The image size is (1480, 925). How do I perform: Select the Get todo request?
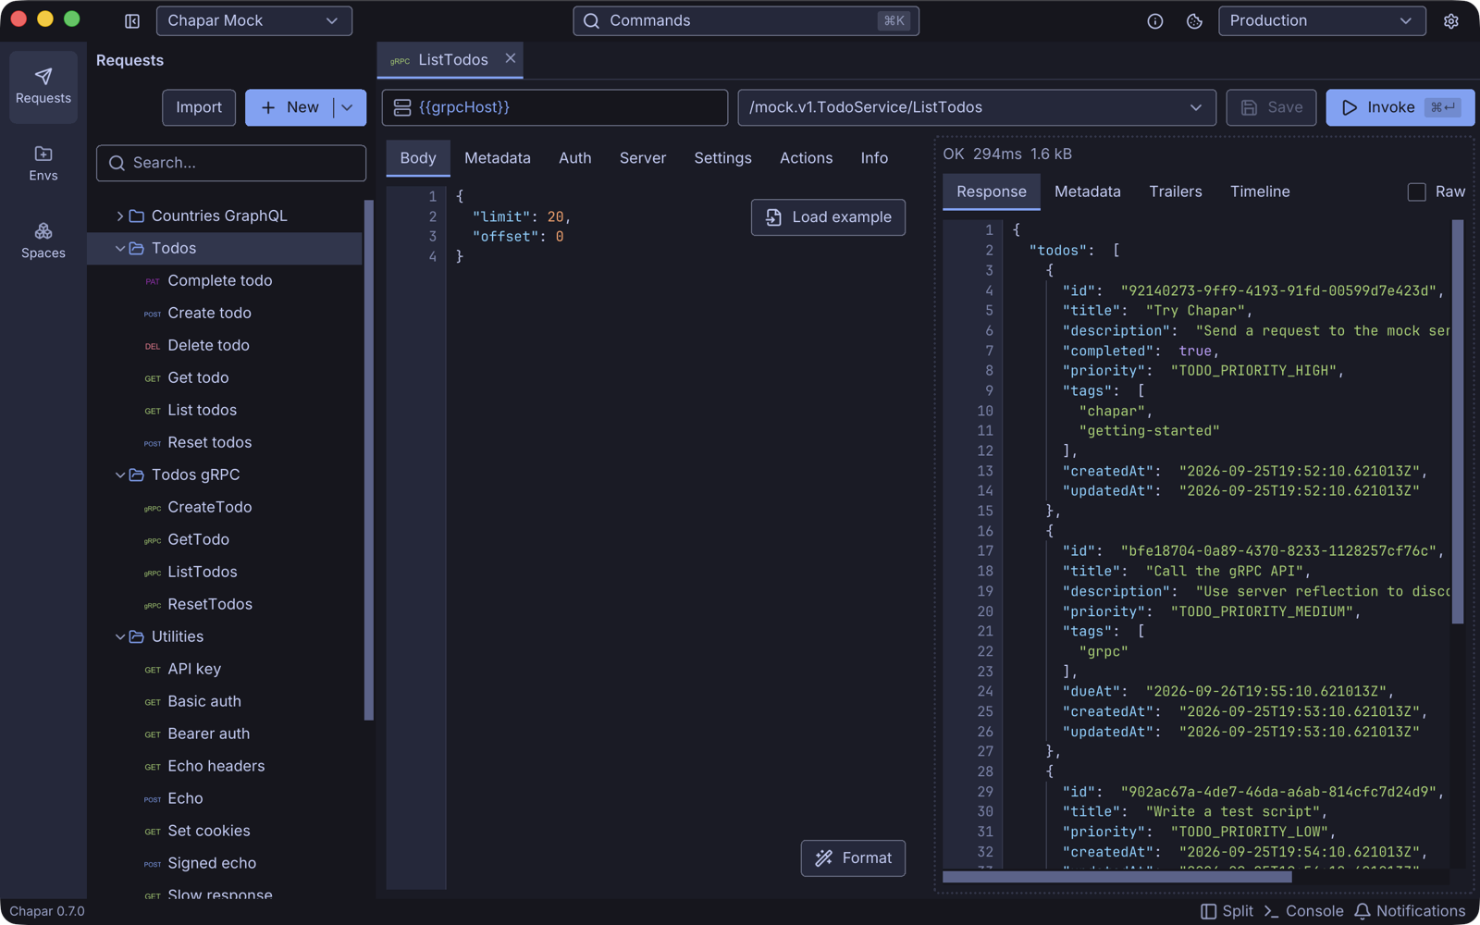tap(225, 377)
